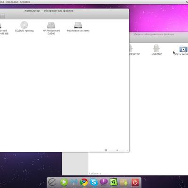
Task: Launch the Enlightenment E dock icon
Action: (53, 182)
